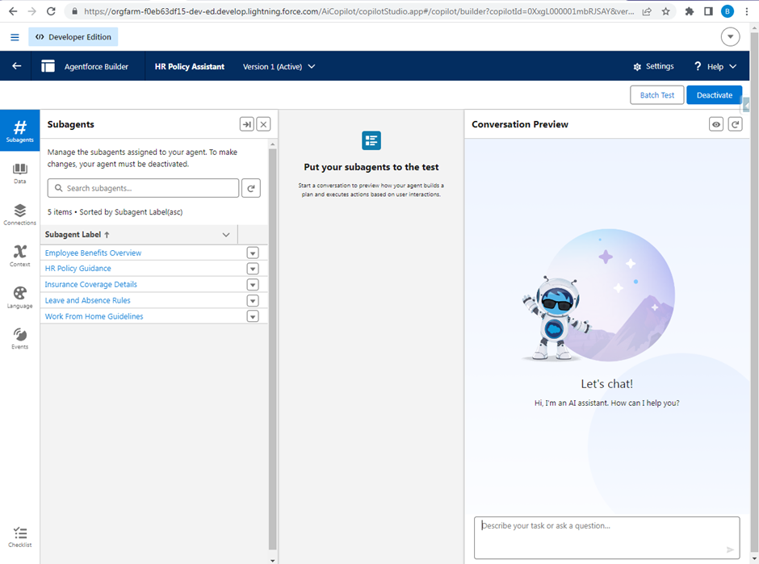Click the HR Policy Assistant title
759x564 pixels.
pyautogui.click(x=189, y=66)
